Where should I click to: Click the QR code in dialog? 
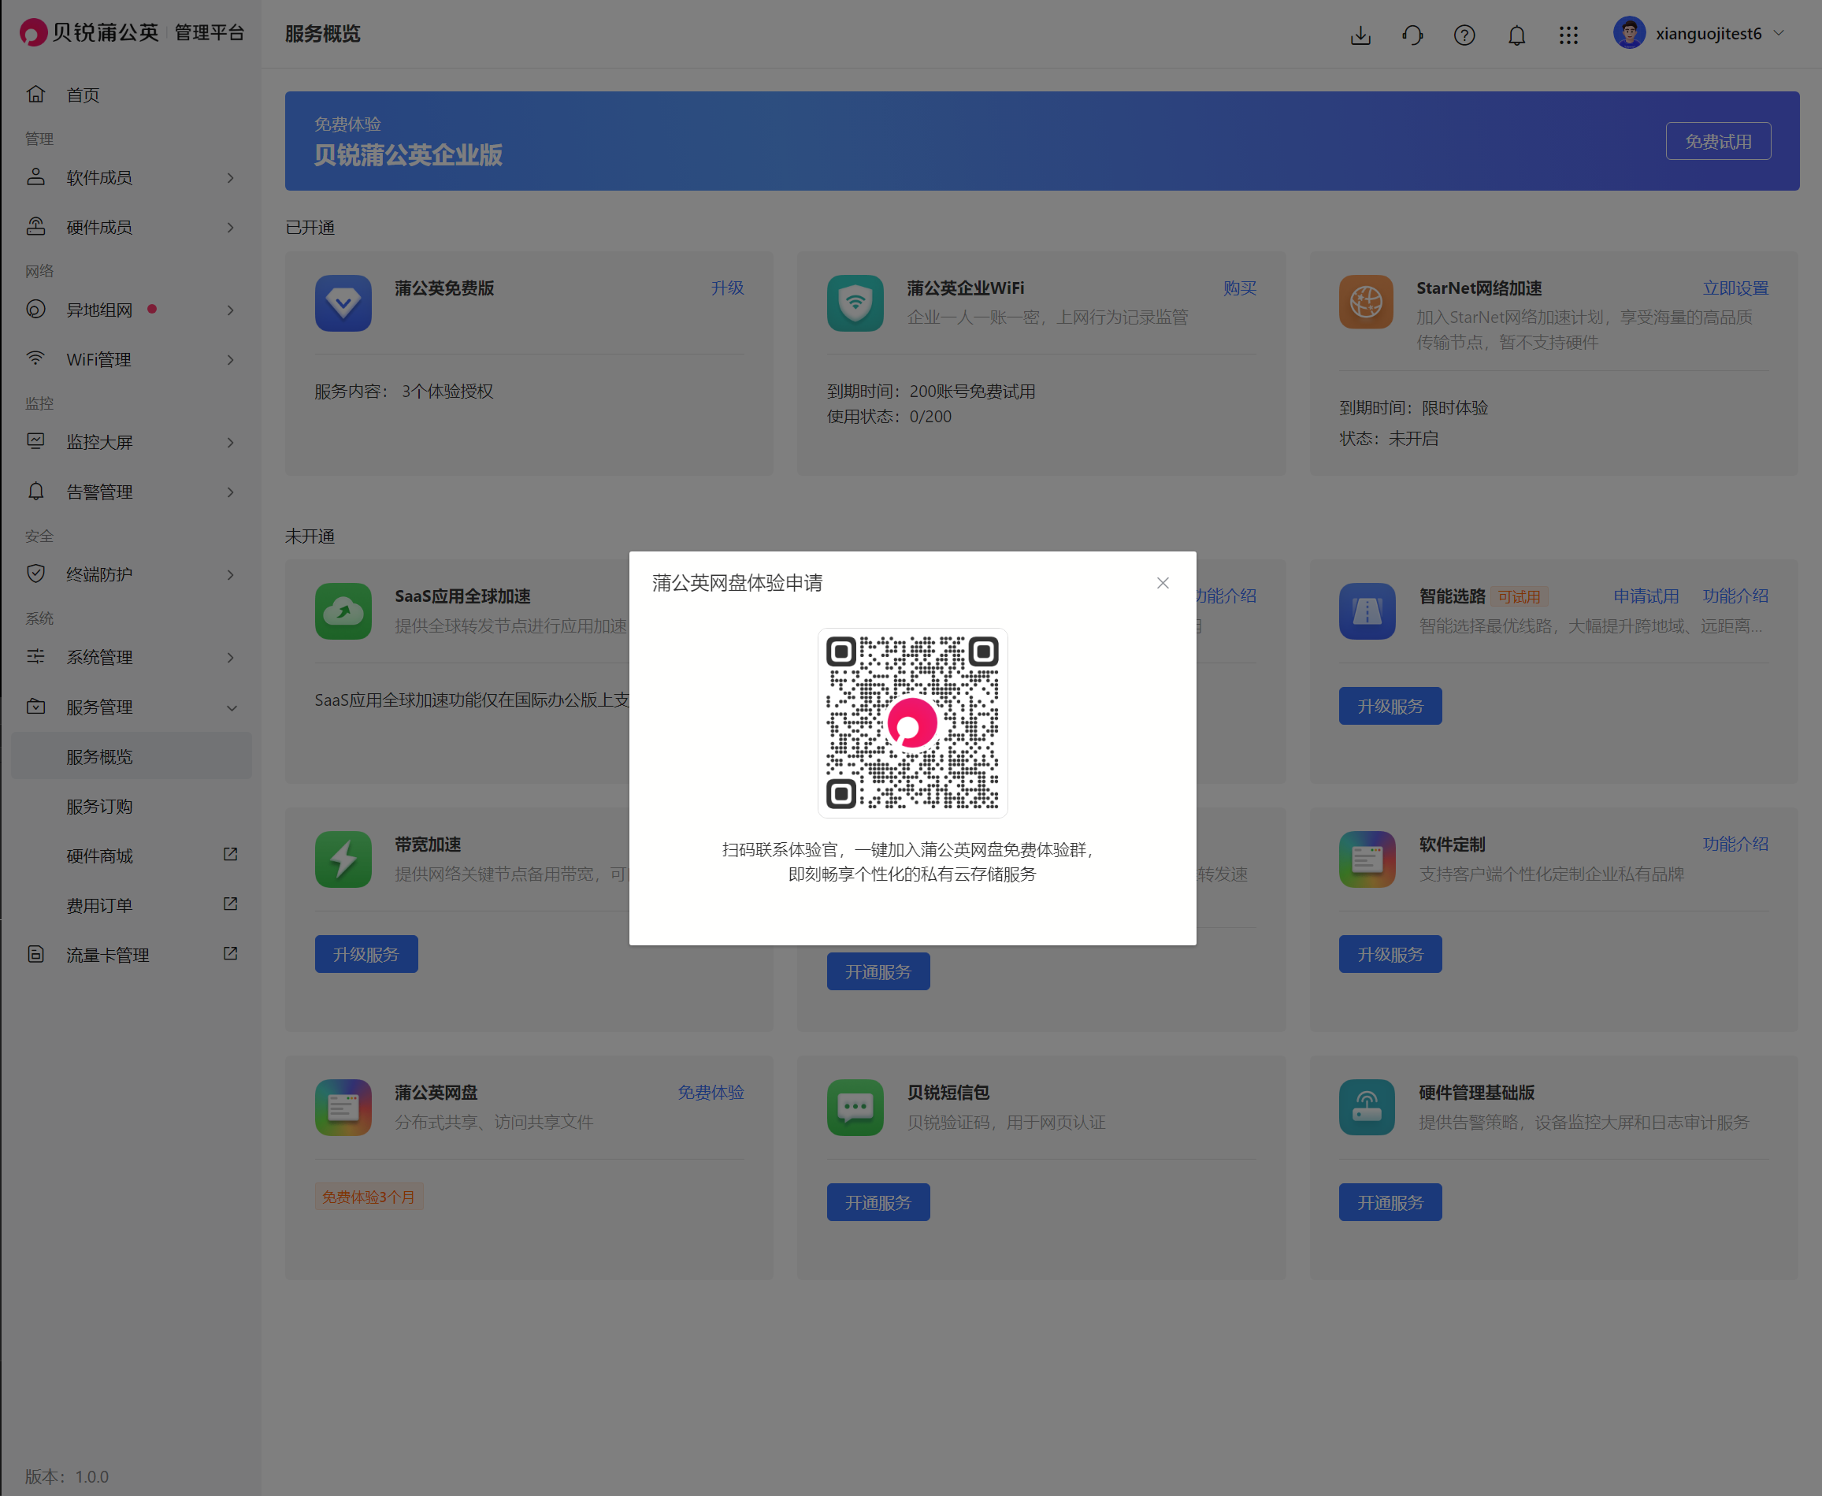coord(912,723)
